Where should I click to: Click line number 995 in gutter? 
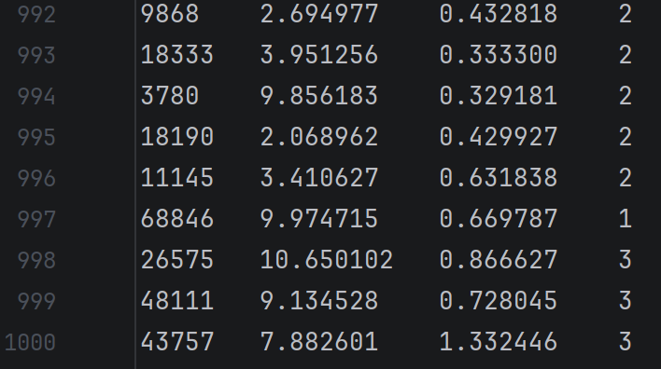click(36, 138)
